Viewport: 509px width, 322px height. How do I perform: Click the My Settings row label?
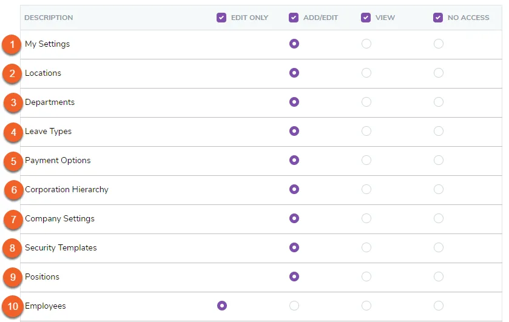pyautogui.click(x=47, y=44)
